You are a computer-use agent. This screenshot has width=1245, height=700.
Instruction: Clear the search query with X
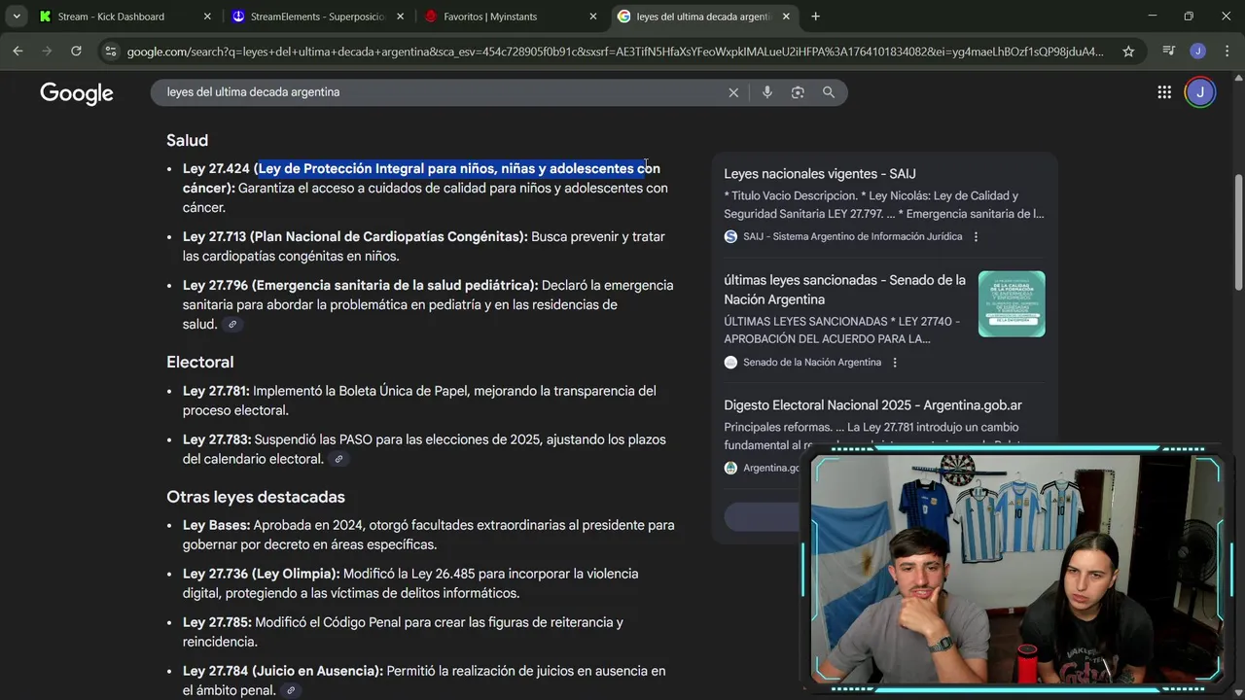(733, 92)
